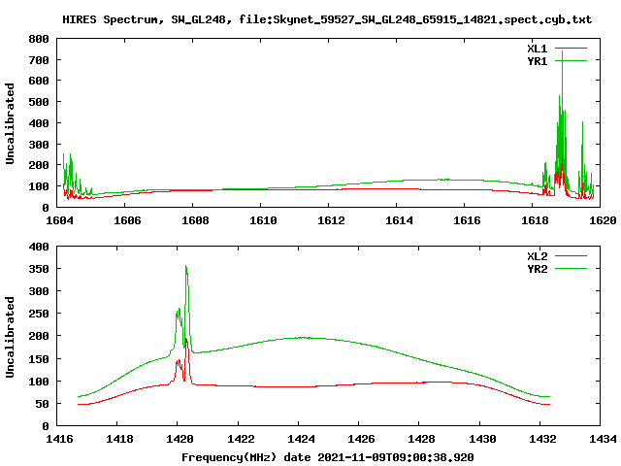Click the Frequency(MHz) date axis label
This screenshot has height=466, width=621.
(x=328, y=457)
